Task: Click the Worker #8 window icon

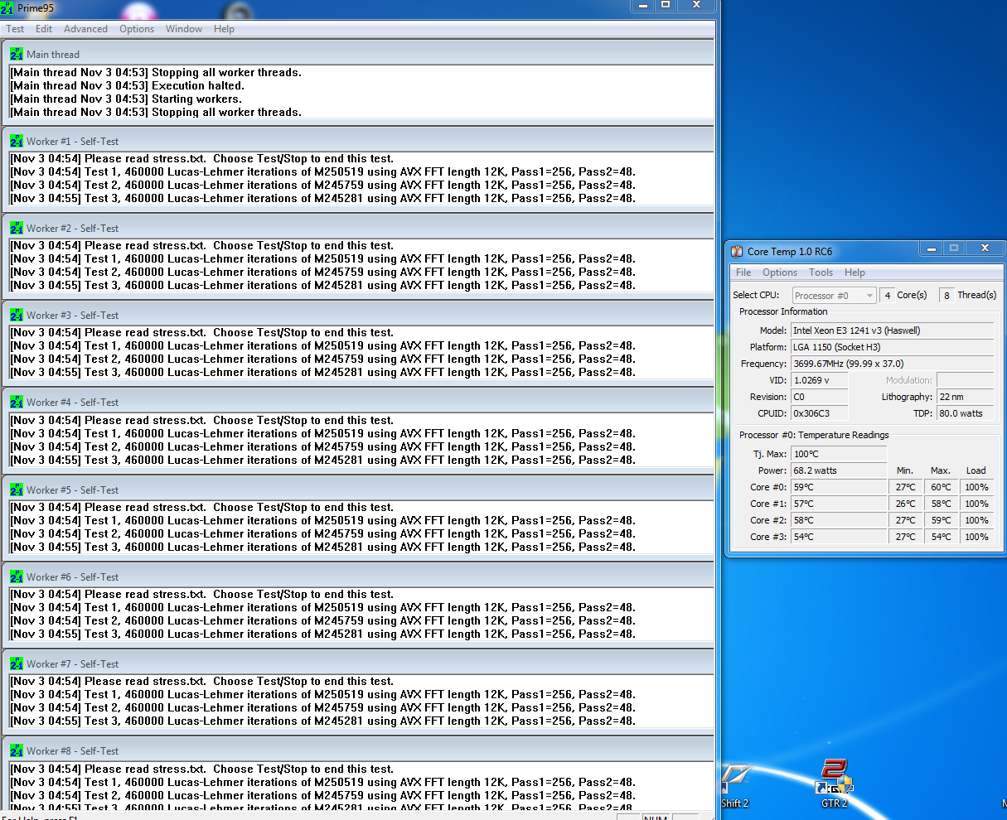Action: tap(17, 750)
